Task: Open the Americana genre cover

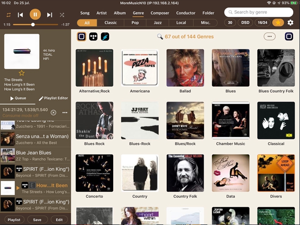Action: (140, 68)
